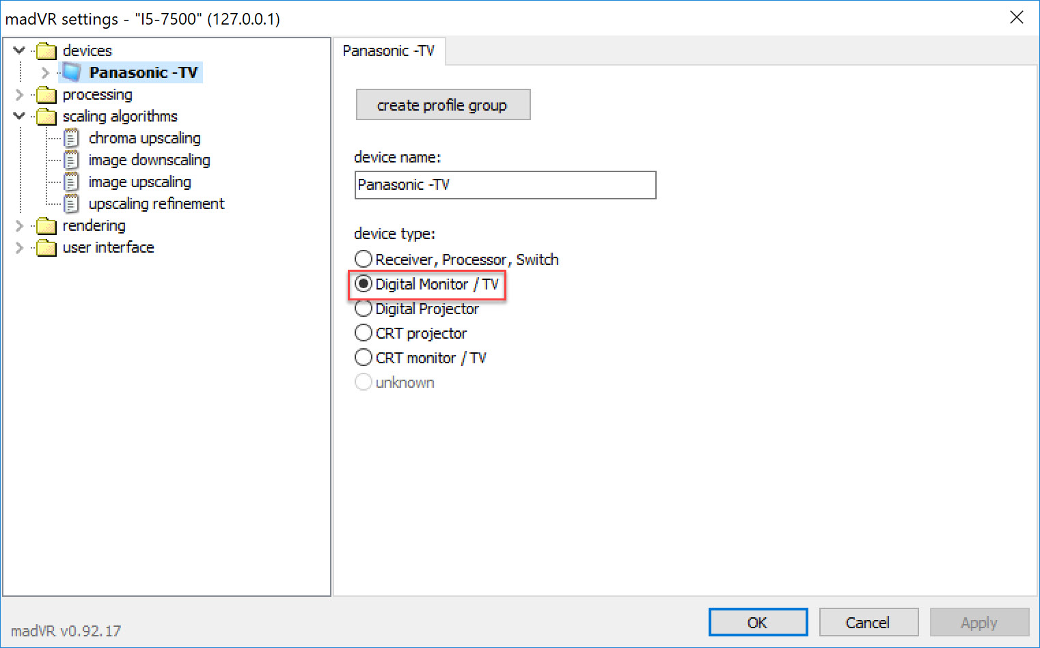Open the upscaling refinement settings
The height and width of the screenshot is (648, 1040).
pyautogui.click(x=156, y=204)
